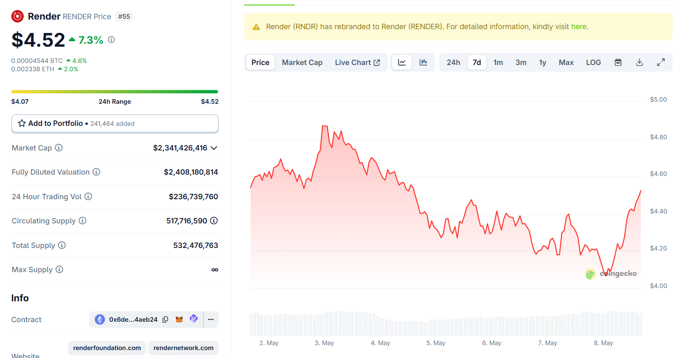
Task: Follow the 'here' rebrand info link
Action: click(x=579, y=27)
